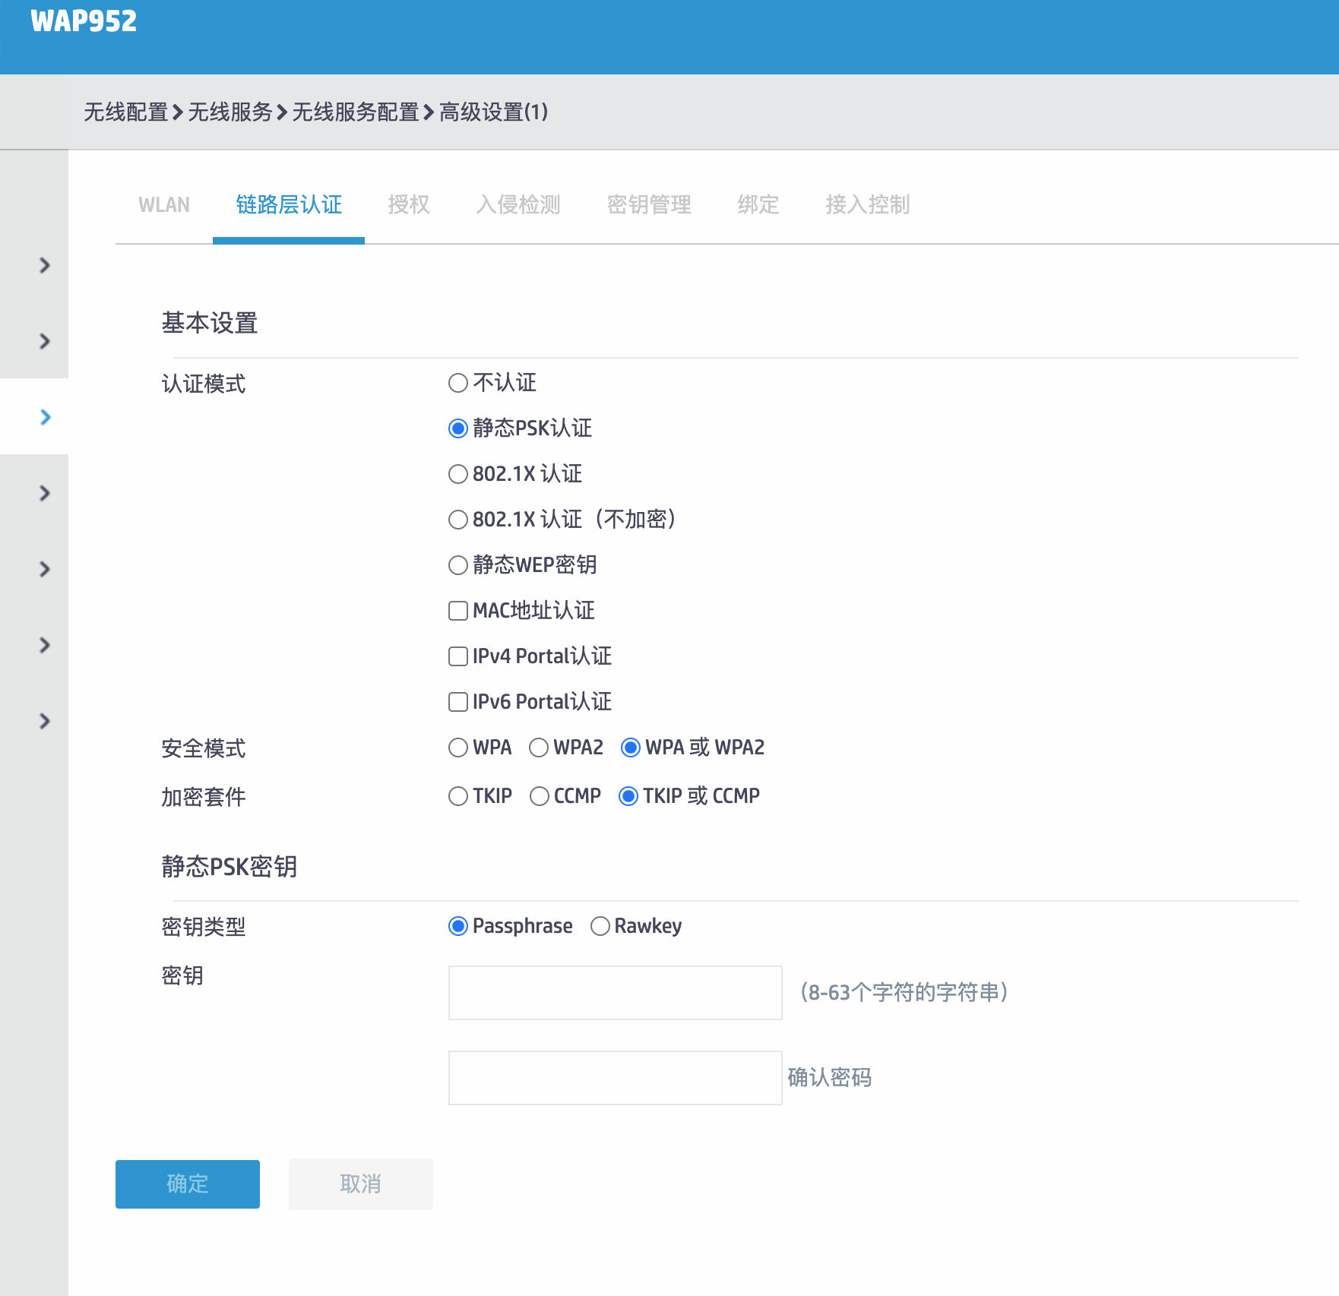Switch to the 入侵检测 tab
Image resolution: width=1339 pixels, height=1296 pixels.
point(518,205)
